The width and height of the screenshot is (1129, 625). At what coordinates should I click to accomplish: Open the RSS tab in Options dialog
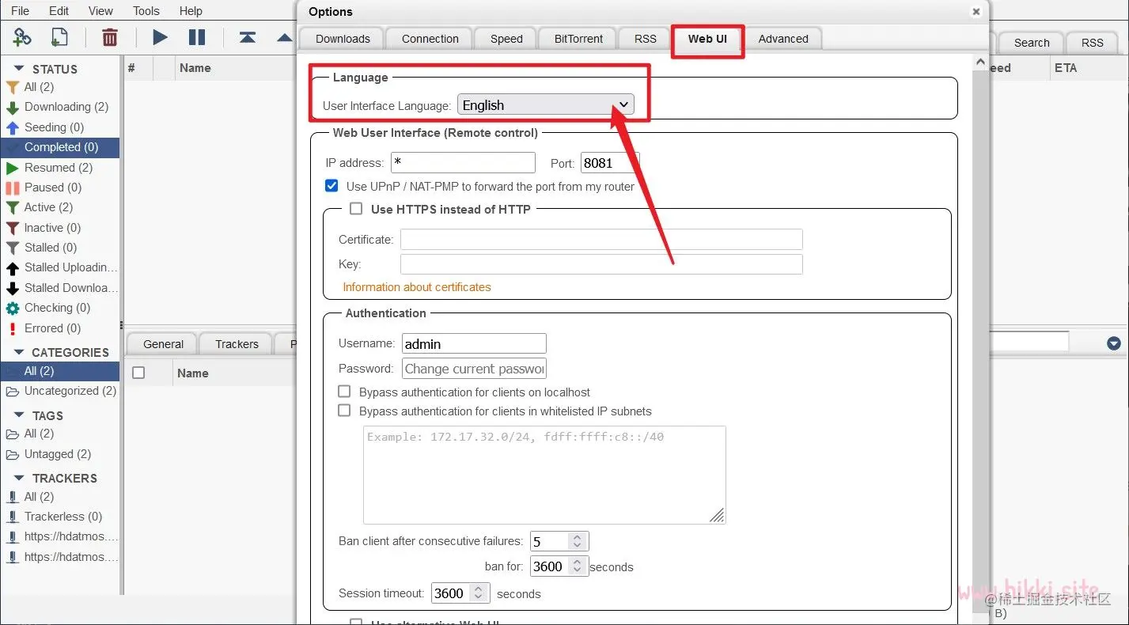tap(646, 39)
